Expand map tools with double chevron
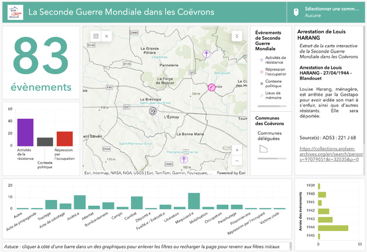The image size is (367, 252). point(236,36)
